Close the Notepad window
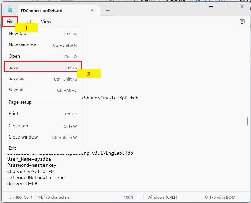Screen dimensions: 251x203 pyautogui.click(x=242, y=6)
